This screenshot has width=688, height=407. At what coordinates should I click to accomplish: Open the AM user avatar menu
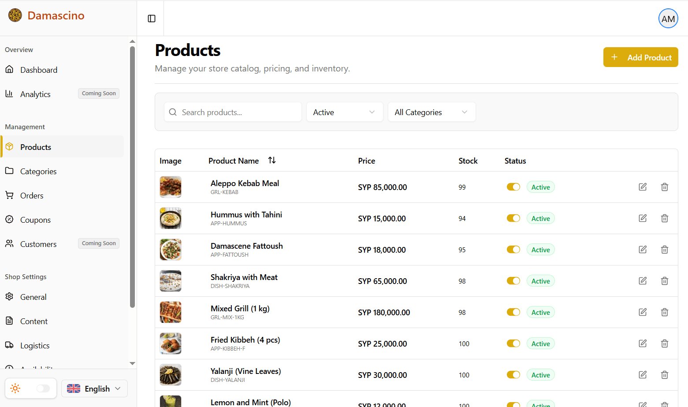(x=668, y=19)
